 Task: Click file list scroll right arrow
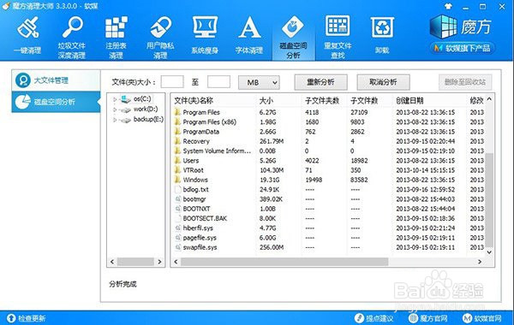click(480, 262)
